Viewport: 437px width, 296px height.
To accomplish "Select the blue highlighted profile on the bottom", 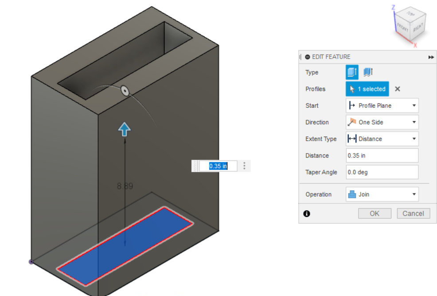I will pyautogui.click(x=125, y=247).
